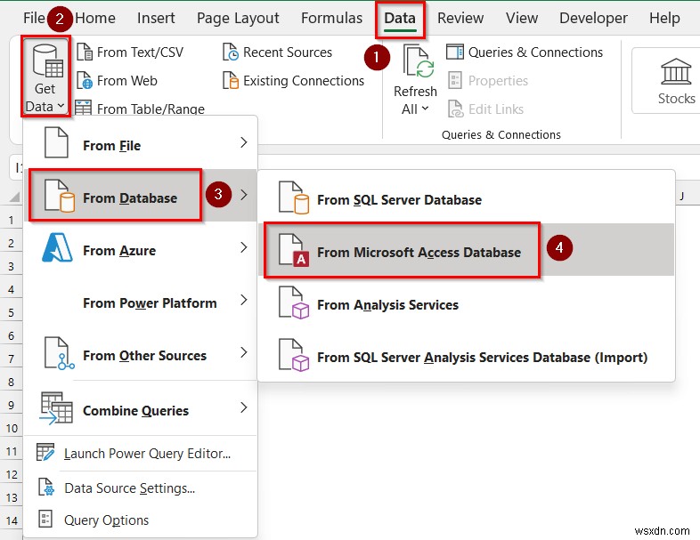Click the From Analysis Services cube icon

pyautogui.click(x=294, y=302)
